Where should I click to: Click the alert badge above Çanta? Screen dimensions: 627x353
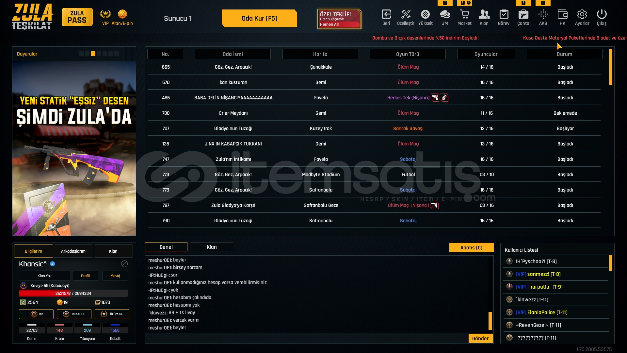pyautogui.click(x=523, y=3)
